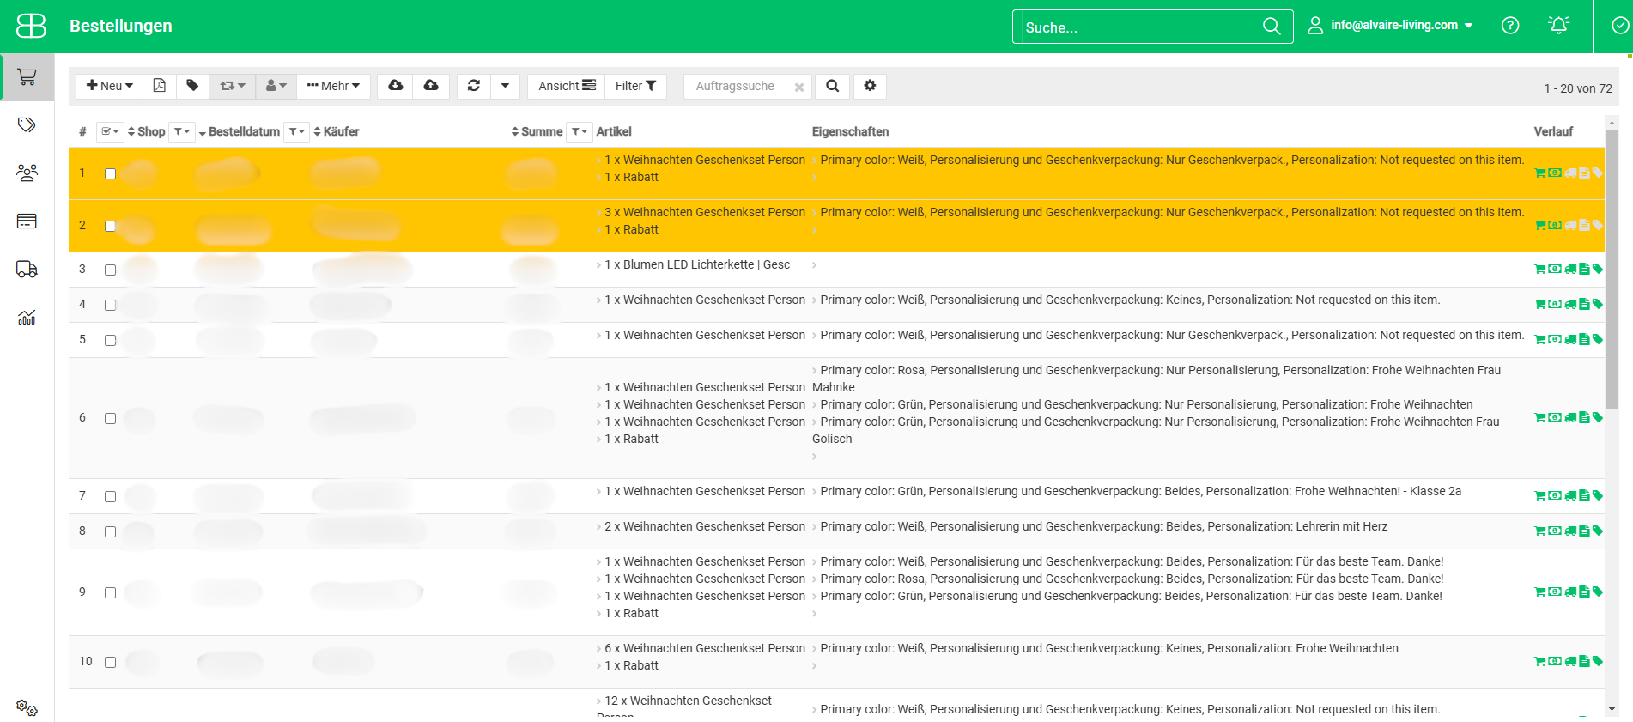Tick the checkbox for order 8
The image size is (1633, 722).
click(x=110, y=532)
